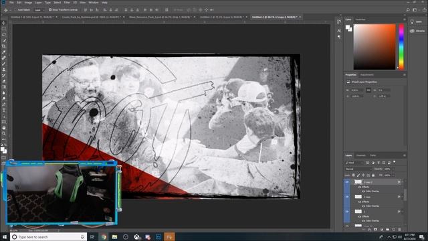Click the foreground/background color swatches in toolbar

point(3,150)
